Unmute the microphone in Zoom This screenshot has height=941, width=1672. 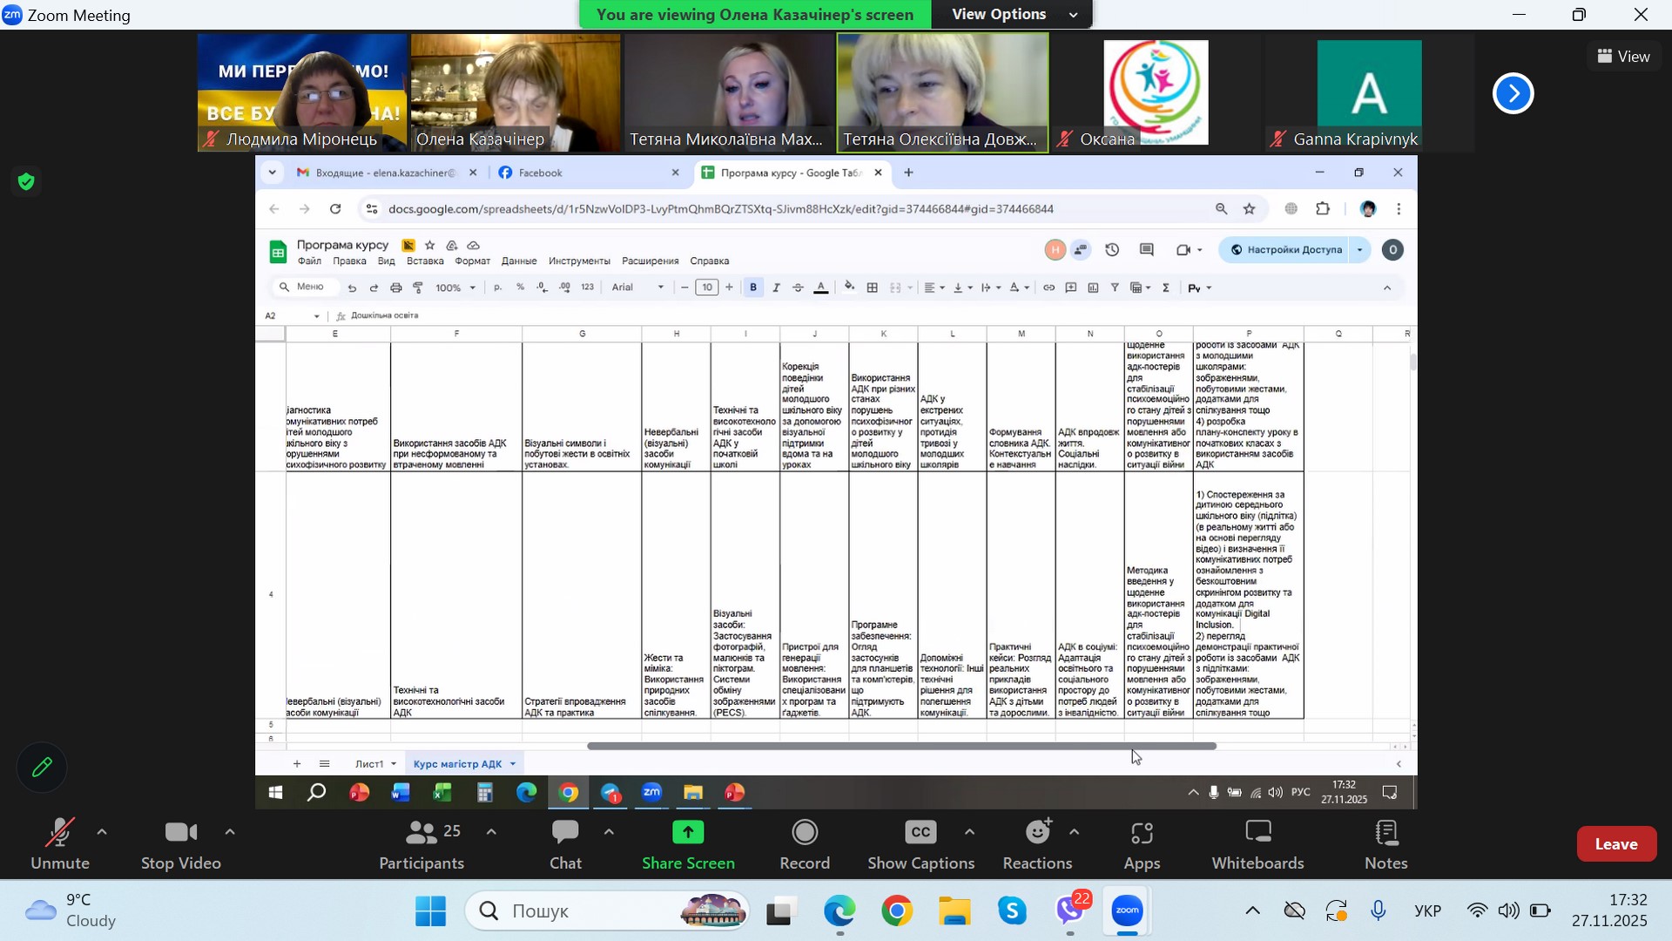[x=59, y=843]
